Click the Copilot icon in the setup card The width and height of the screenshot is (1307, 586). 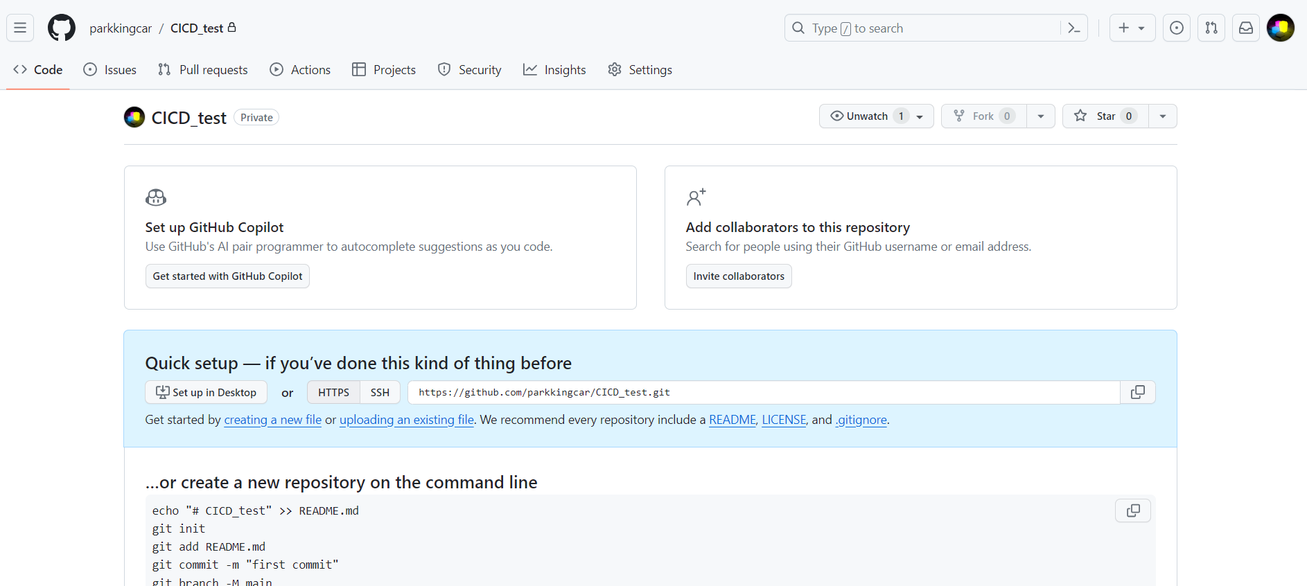tap(156, 197)
